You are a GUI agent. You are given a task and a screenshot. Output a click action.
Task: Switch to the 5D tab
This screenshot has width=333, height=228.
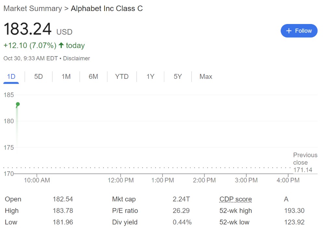(38, 77)
